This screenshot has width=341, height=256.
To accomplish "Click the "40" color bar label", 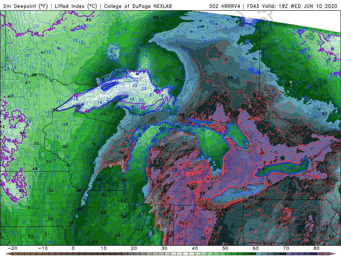I will tap(195, 248).
